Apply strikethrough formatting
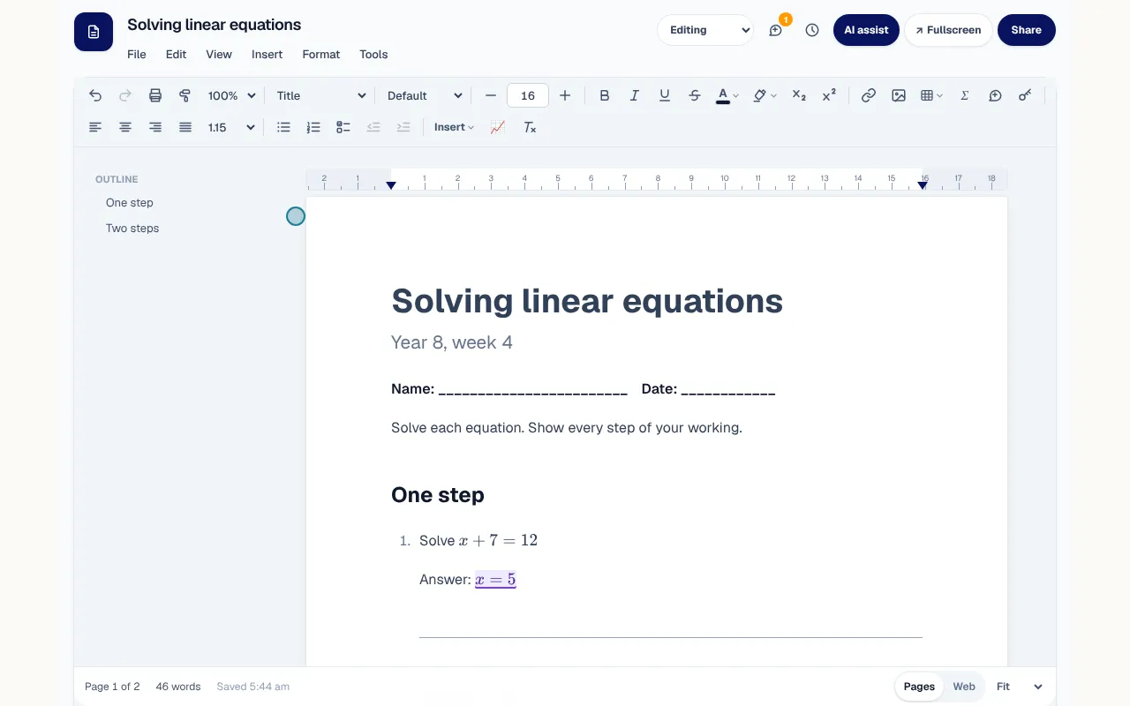Screen dimensions: 1130x706 (x=695, y=95)
